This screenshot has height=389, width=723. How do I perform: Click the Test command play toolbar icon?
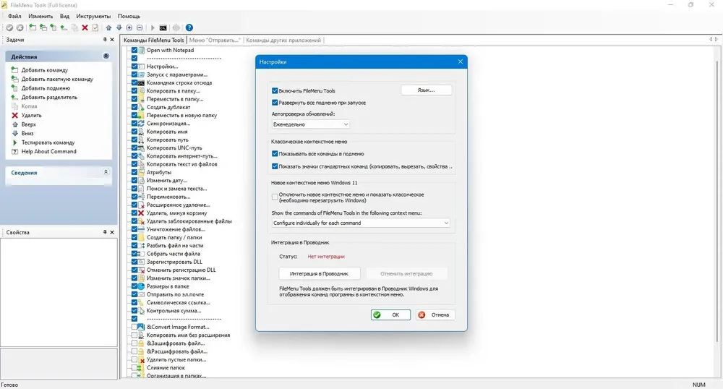click(x=153, y=27)
